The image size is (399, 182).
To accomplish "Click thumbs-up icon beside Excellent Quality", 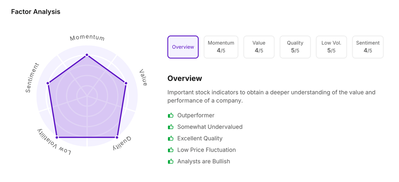I will point(170,138).
